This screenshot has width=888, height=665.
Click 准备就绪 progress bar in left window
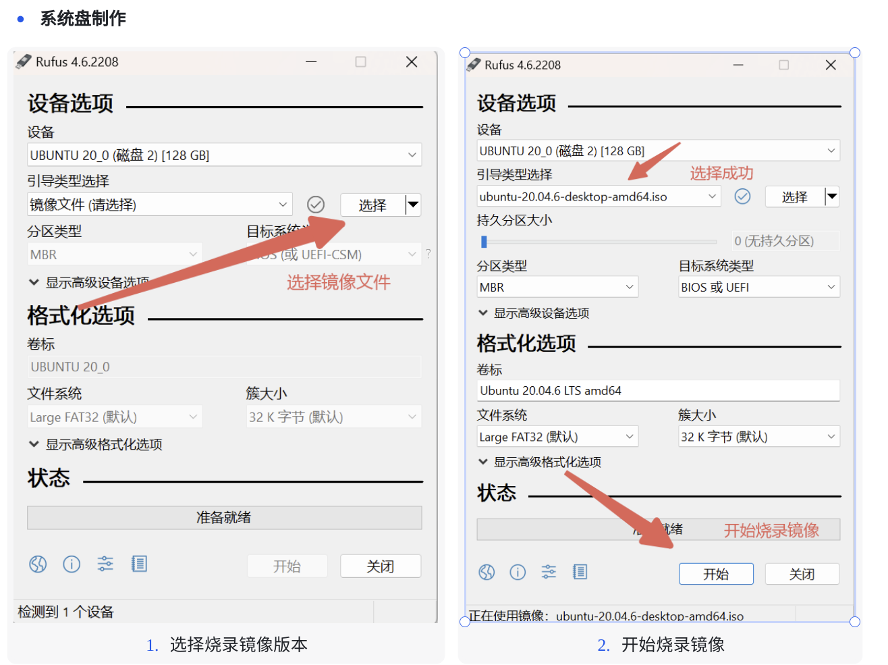[x=225, y=518]
